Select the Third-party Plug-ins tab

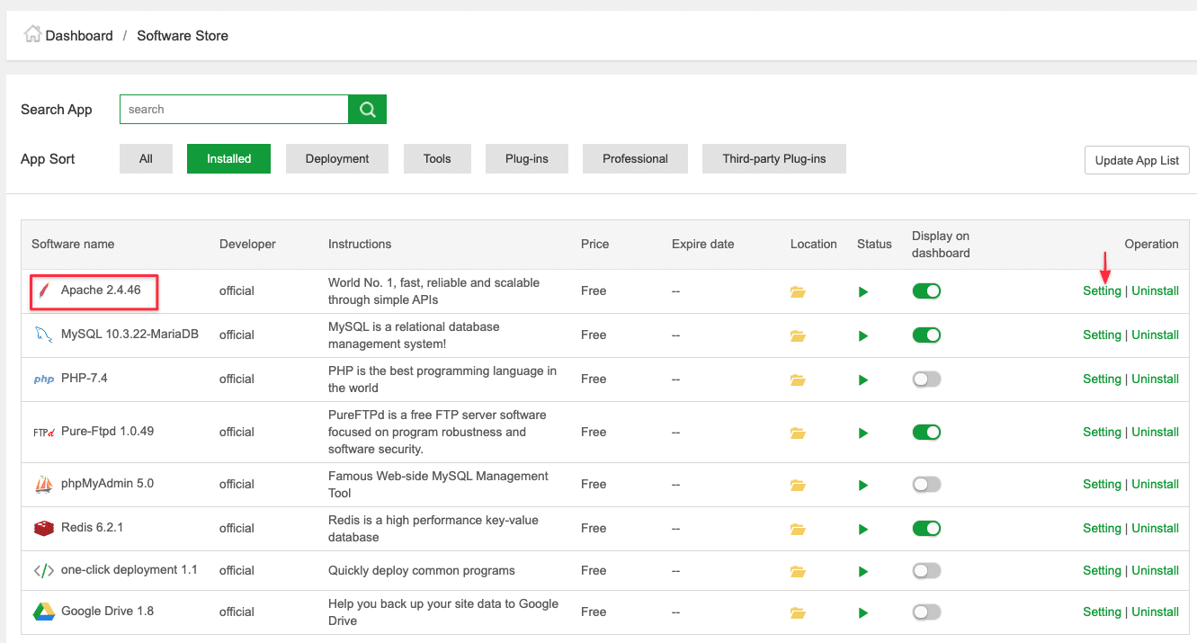pyautogui.click(x=773, y=159)
